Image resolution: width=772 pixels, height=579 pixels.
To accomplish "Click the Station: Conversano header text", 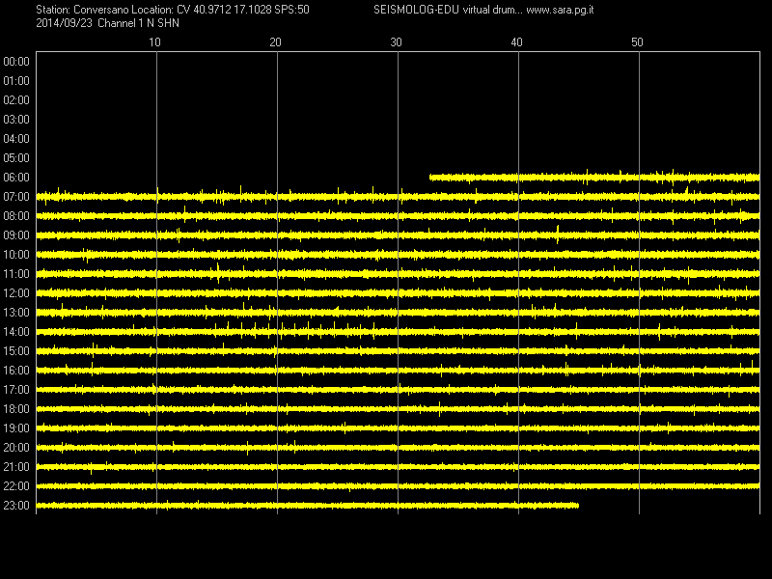I will (x=82, y=10).
